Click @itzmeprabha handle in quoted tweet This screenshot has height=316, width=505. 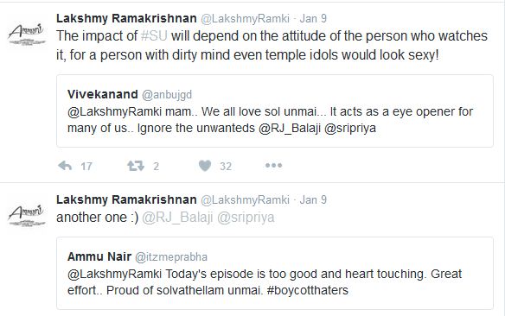(171, 256)
